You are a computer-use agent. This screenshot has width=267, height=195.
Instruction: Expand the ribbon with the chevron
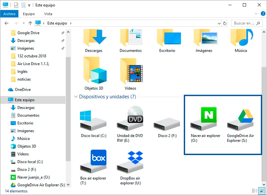coord(256,14)
